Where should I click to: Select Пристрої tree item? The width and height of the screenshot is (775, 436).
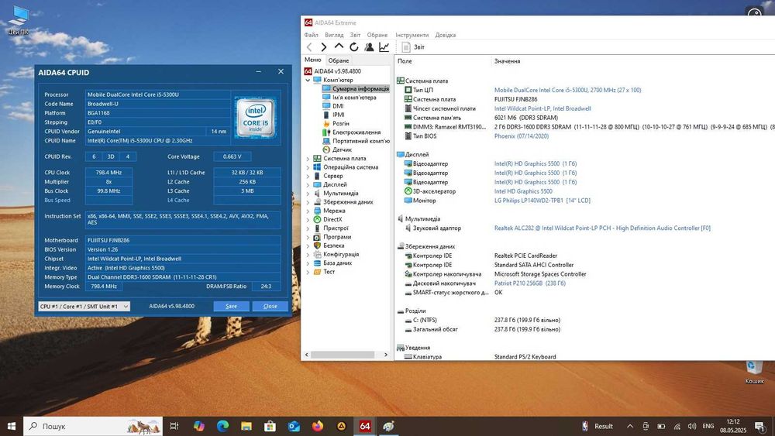[336, 228]
